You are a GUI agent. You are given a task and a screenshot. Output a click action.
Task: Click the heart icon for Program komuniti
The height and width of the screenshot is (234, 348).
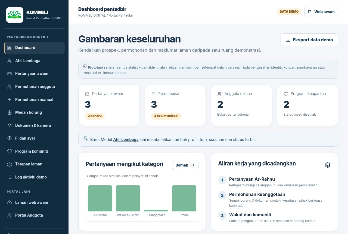pyautogui.click(x=10, y=151)
